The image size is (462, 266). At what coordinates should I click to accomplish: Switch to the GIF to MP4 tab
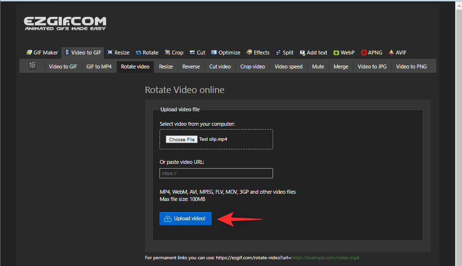tap(99, 66)
